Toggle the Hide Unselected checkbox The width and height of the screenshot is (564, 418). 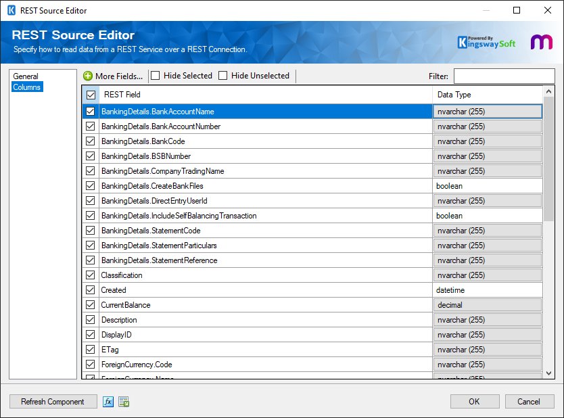[x=223, y=76]
